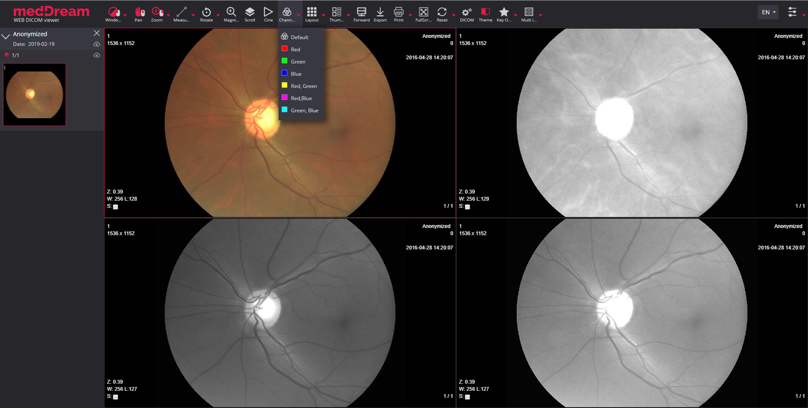Activate the Rotate tool

(206, 14)
